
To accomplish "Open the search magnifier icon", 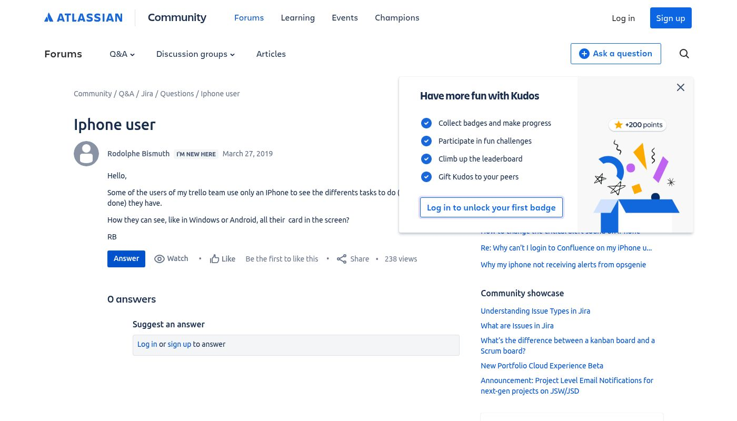I will tap(684, 54).
